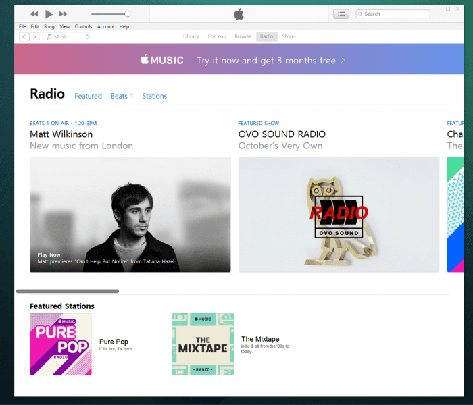Open the Up Next list icon
The image size is (473, 405).
[341, 14]
